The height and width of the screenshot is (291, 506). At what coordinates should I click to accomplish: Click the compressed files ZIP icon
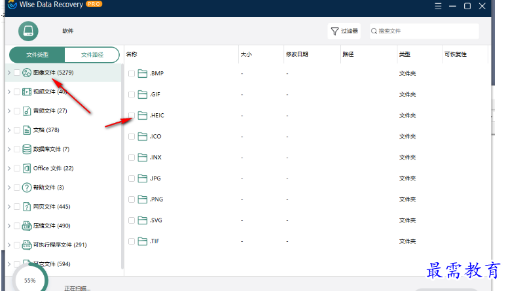[27, 226]
